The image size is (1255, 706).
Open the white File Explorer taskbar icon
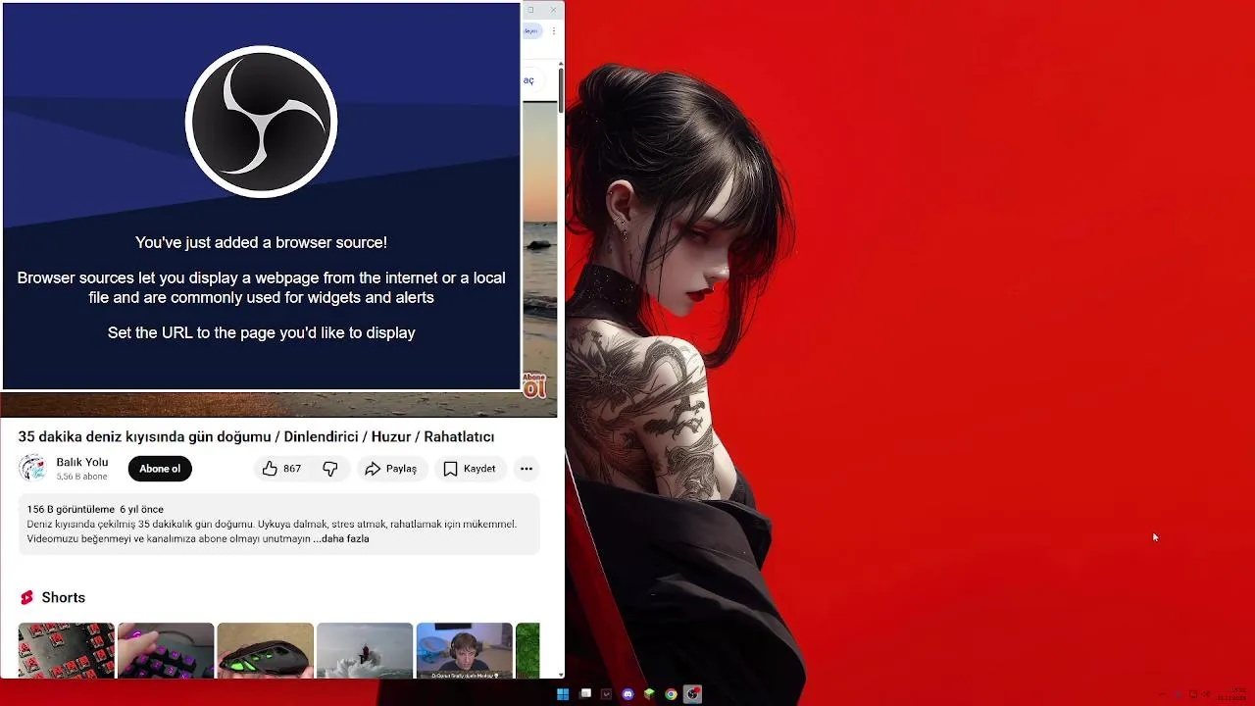585,694
